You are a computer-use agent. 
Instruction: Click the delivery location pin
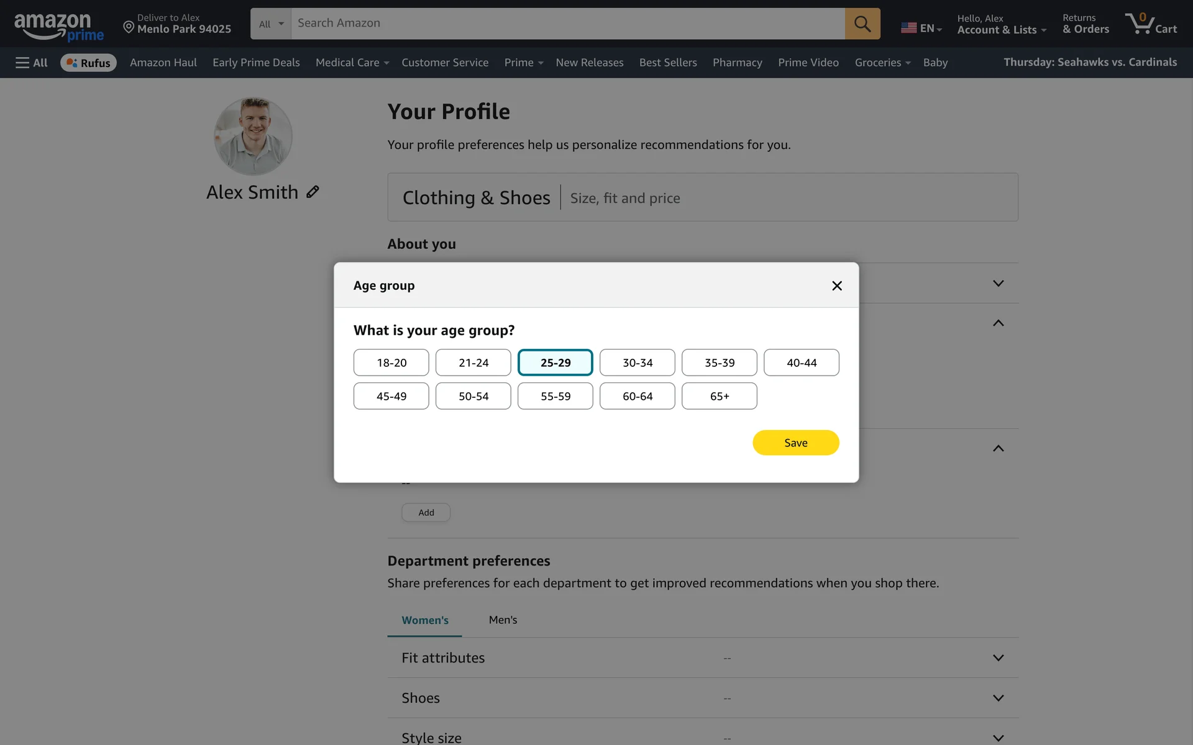(x=129, y=27)
